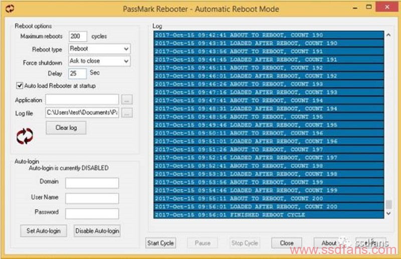Select log row 09:47:41 ABOUT TO REBOOT, COUNT 194

click(269, 101)
